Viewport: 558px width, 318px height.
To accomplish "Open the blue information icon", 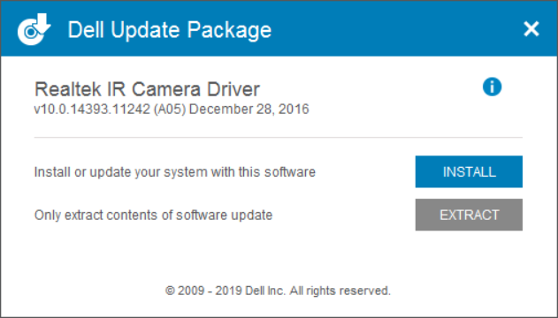I will coord(493,87).
